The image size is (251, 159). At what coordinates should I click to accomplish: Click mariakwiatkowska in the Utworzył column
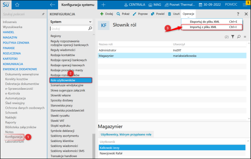[x=185, y=56]
